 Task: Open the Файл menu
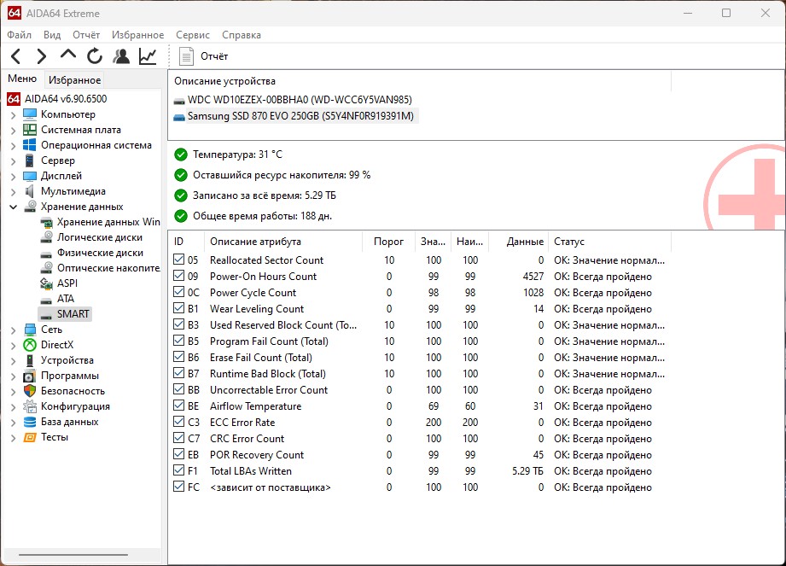[19, 35]
